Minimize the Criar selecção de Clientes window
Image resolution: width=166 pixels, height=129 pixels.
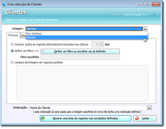[139, 4]
